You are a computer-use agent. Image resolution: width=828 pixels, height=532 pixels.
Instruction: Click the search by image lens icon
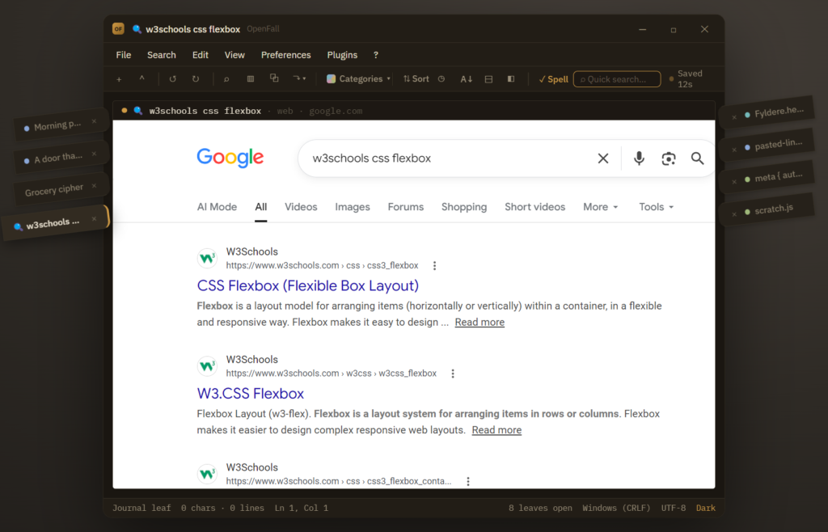pos(669,158)
